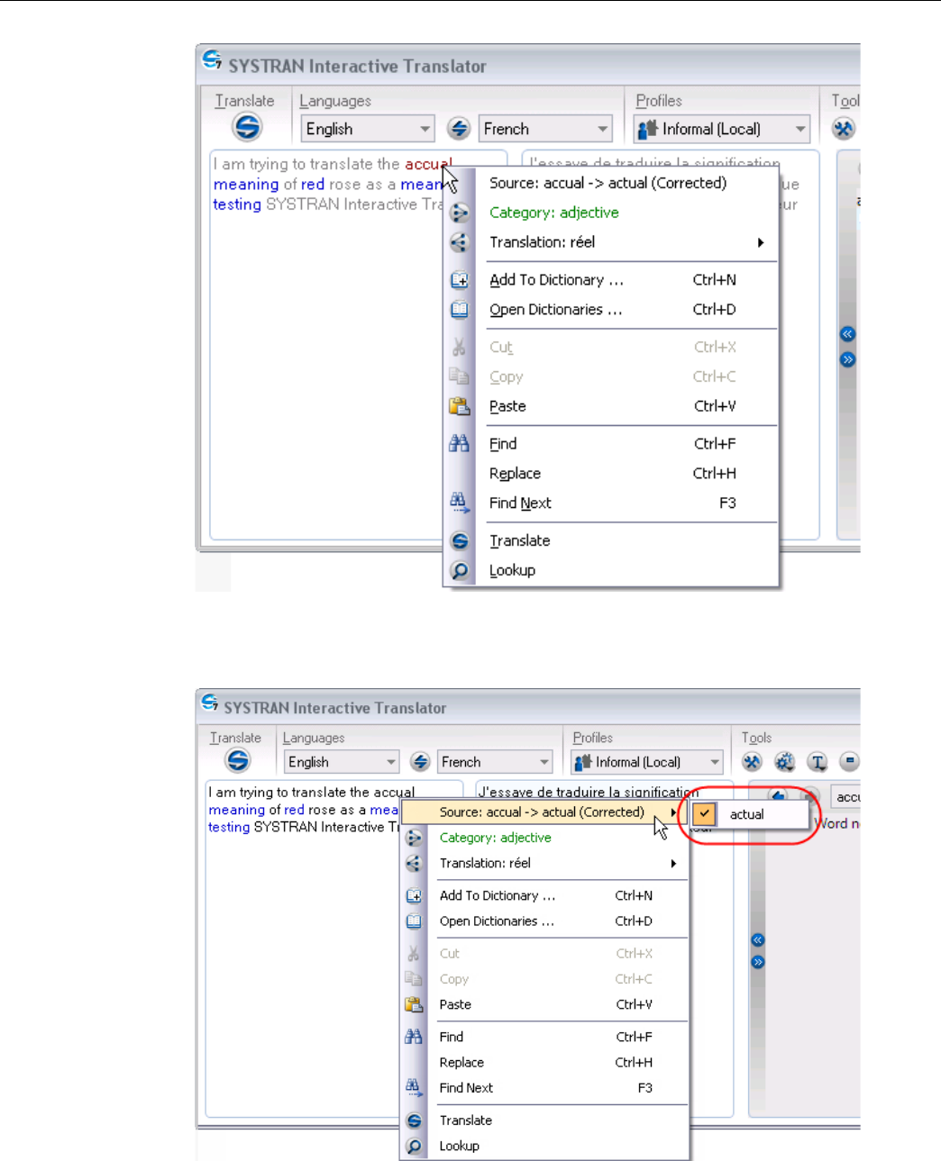941x1161 pixels.
Task: Open French target dropdown in lower window
Action: coord(495,762)
